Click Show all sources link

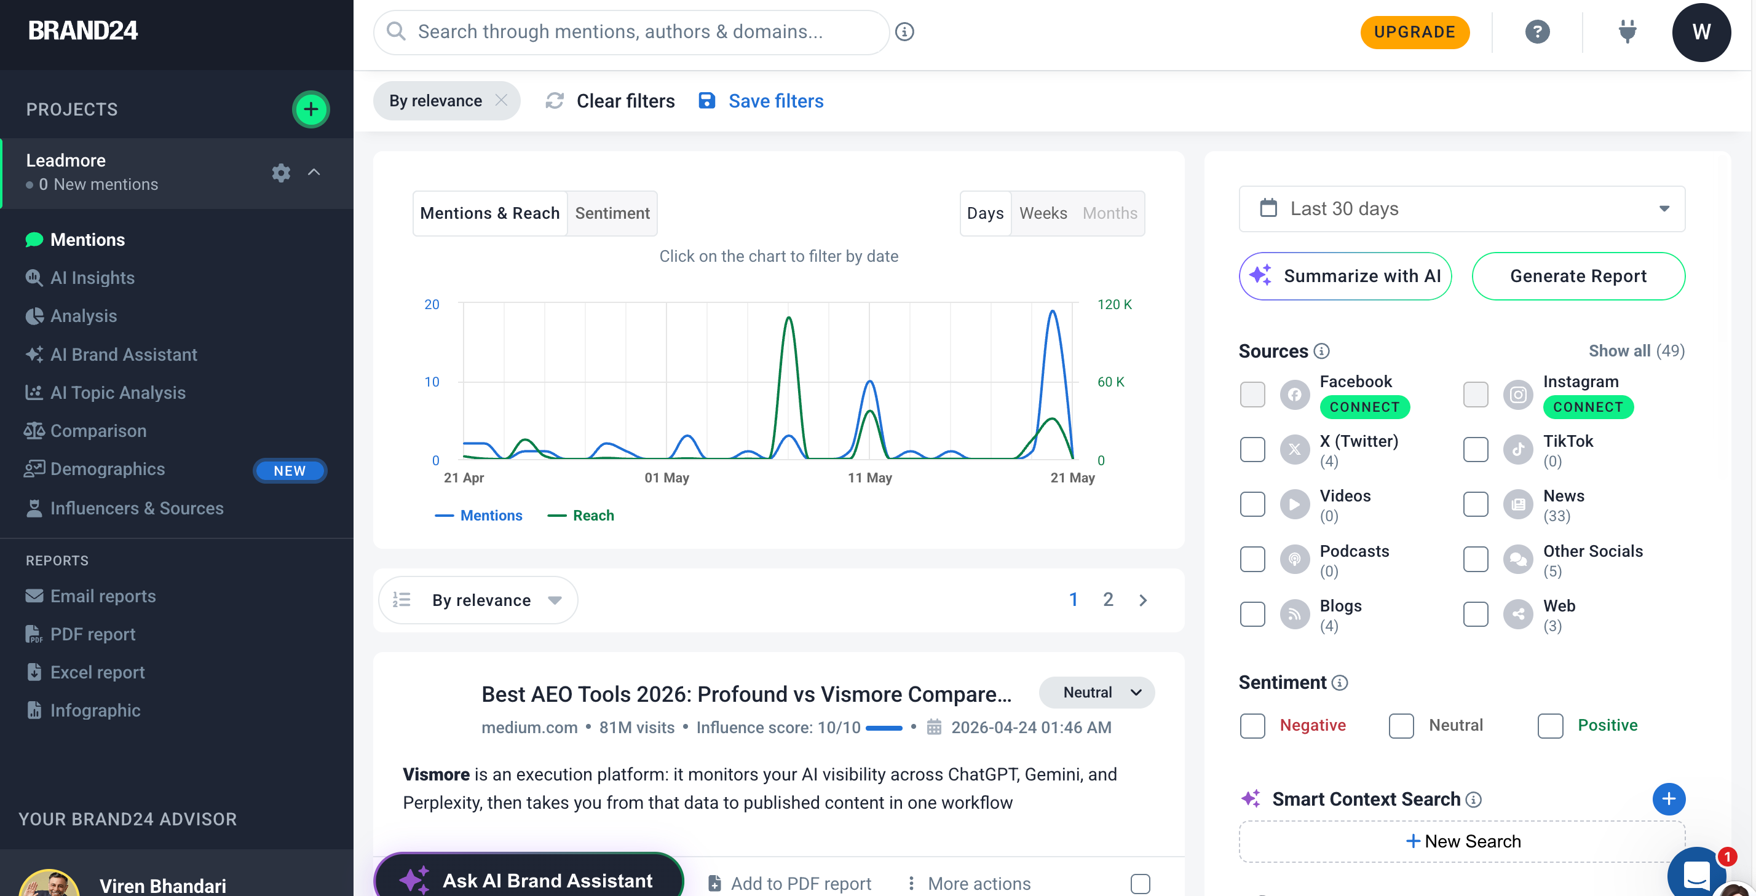pyautogui.click(x=1636, y=351)
